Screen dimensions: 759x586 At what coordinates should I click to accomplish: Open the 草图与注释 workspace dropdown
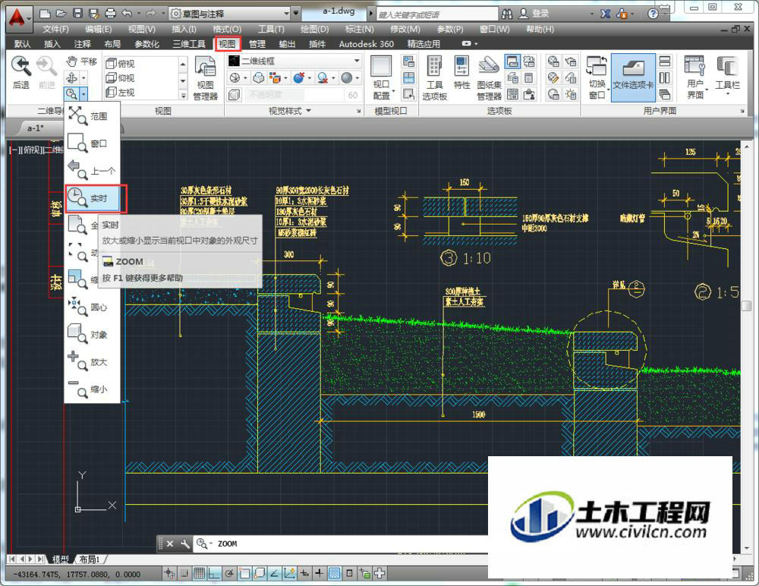click(x=230, y=14)
